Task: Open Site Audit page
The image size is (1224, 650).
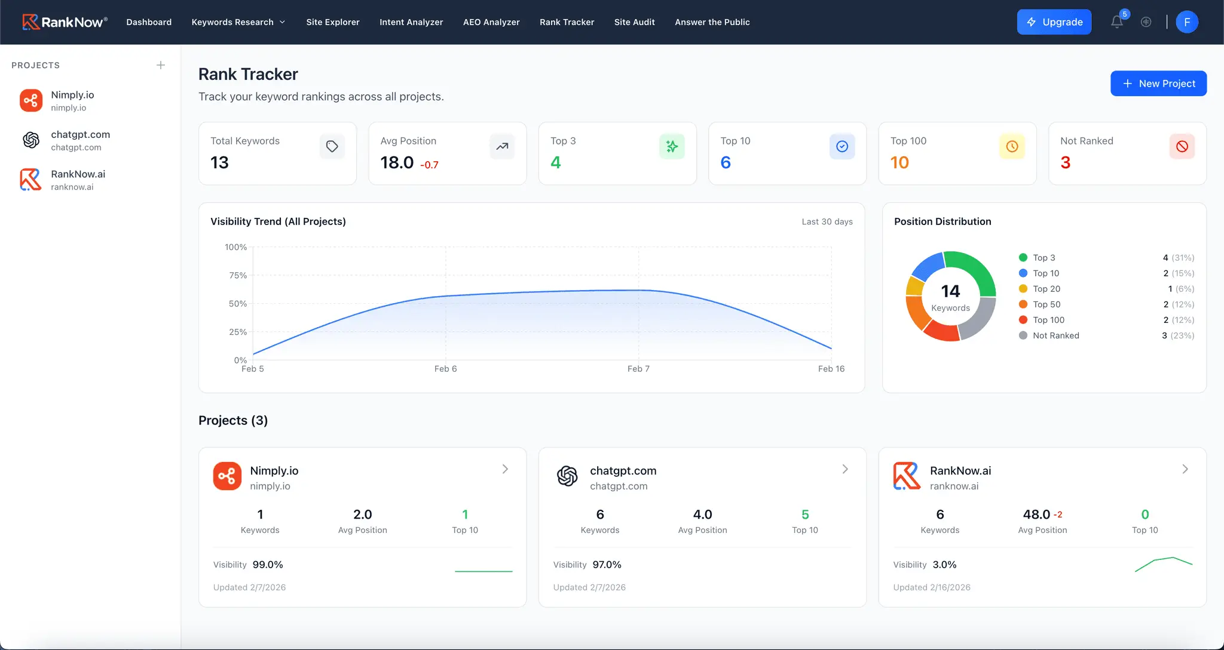Action: (x=634, y=22)
